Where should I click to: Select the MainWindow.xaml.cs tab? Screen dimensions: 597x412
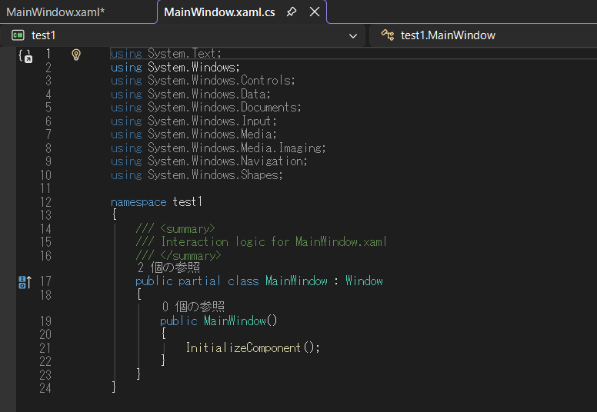point(219,12)
